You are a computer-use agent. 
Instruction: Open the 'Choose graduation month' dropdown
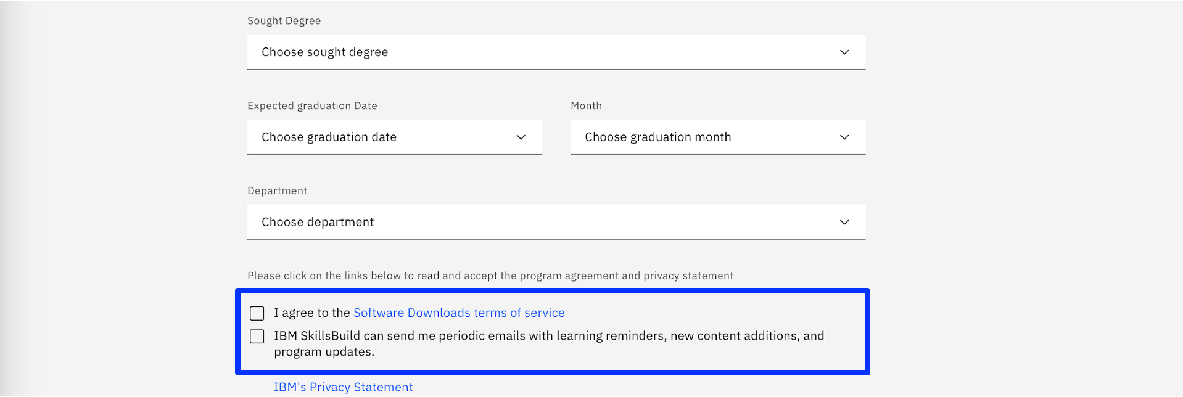[717, 137]
